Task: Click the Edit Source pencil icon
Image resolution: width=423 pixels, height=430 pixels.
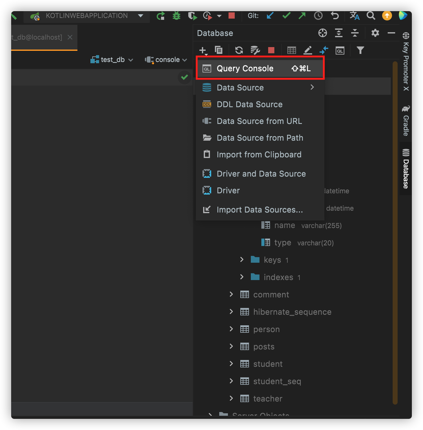Action: point(307,50)
